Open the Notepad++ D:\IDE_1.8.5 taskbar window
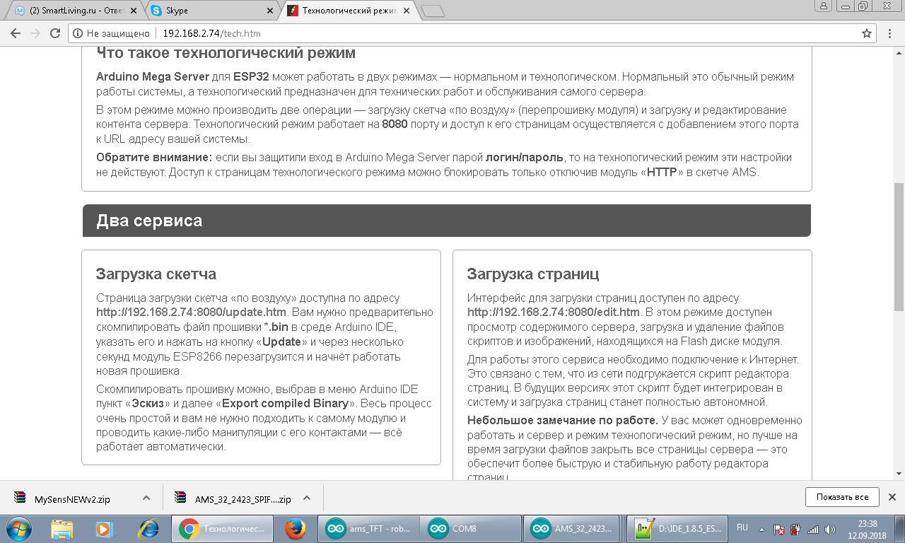 [x=678, y=528]
